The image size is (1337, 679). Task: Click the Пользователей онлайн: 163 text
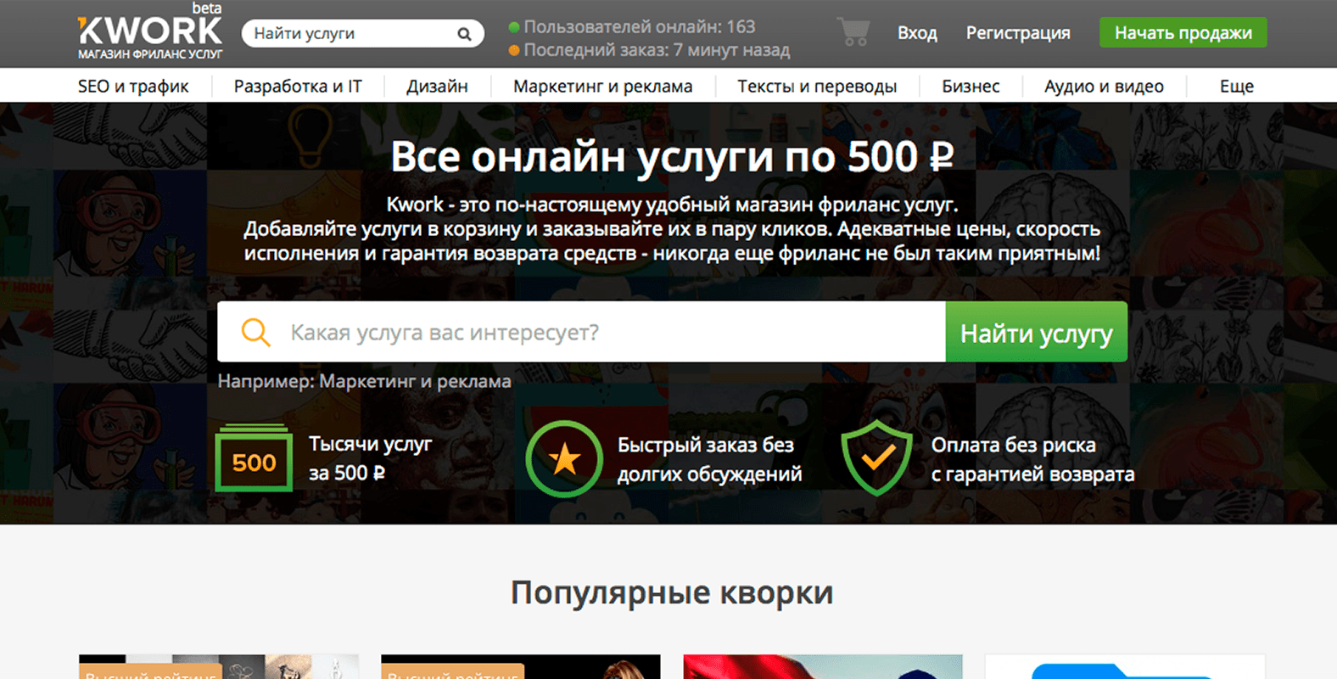(x=640, y=27)
